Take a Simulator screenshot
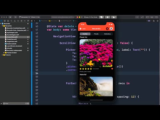The width and height of the screenshot is (160, 120). tap(101, 17)
